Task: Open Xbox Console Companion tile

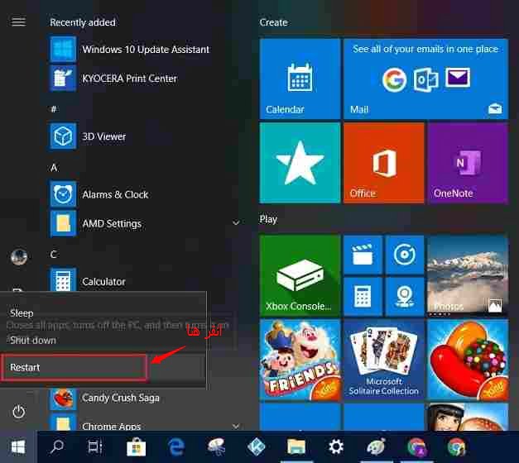Action: point(300,275)
